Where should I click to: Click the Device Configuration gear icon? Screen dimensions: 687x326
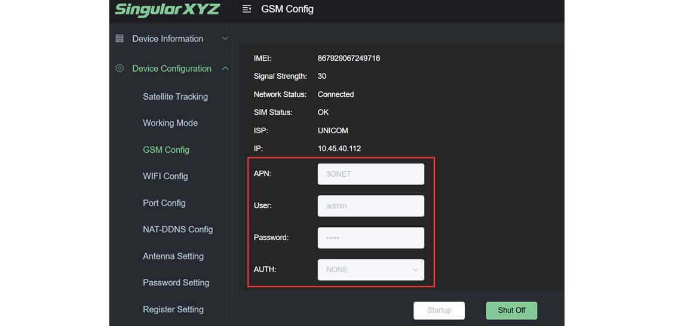coord(119,69)
